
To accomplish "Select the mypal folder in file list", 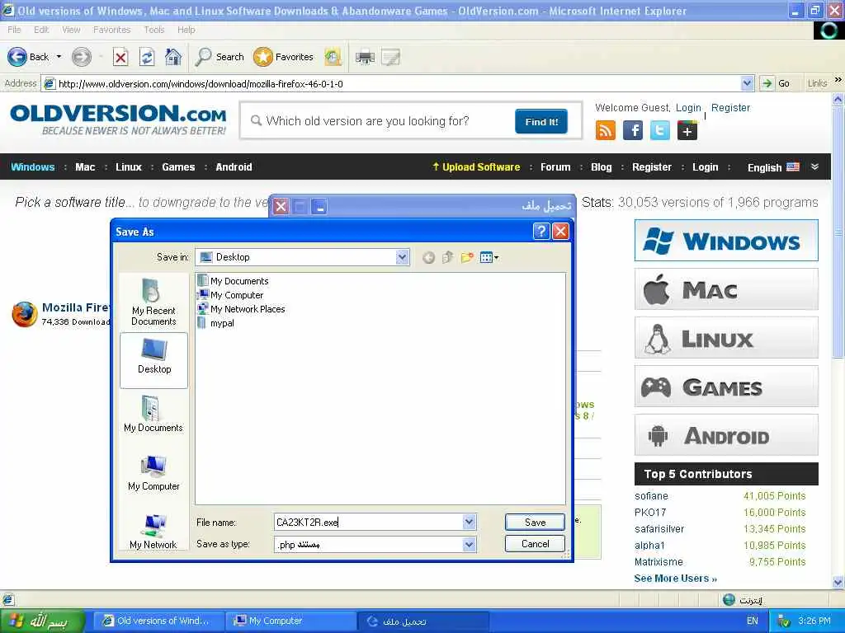I will click(x=215, y=323).
